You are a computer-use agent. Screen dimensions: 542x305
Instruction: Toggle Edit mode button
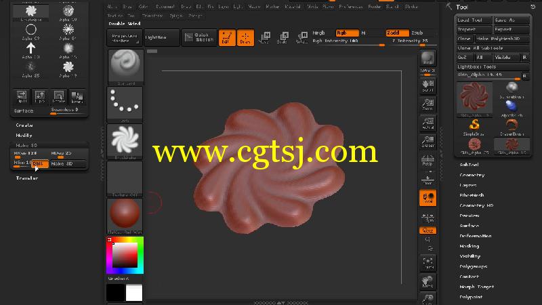[x=227, y=37]
